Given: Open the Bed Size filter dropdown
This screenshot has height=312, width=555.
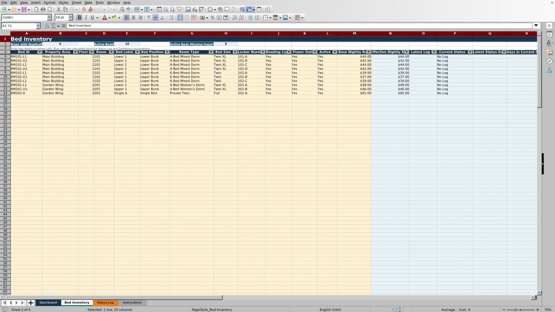Looking at the screenshot, I should [235, 52].
